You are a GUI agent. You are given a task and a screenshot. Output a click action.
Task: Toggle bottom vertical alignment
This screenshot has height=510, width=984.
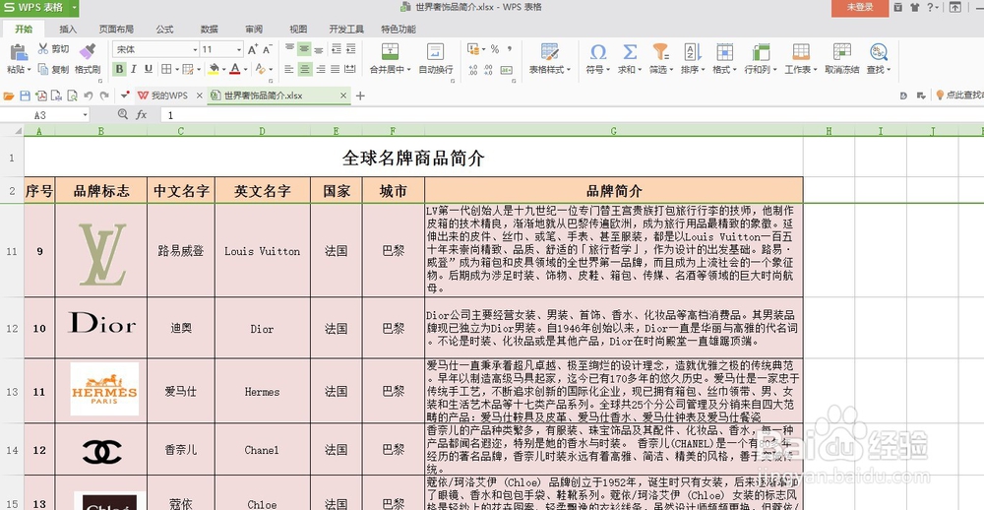319,49
